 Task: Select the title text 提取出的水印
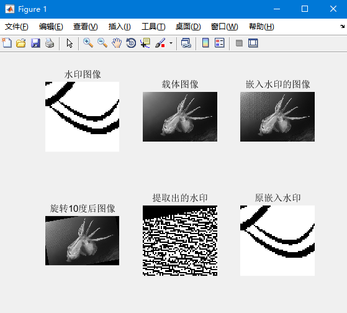pyautogui.click(x=180, y=198)
